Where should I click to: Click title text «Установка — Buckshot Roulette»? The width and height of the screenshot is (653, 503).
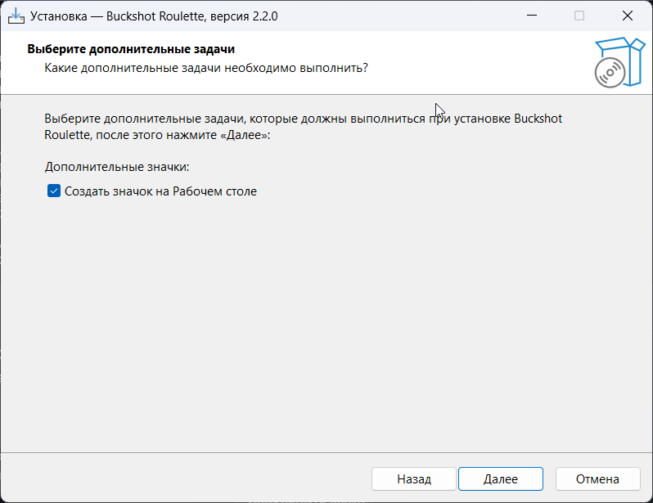tap(117, 16)
